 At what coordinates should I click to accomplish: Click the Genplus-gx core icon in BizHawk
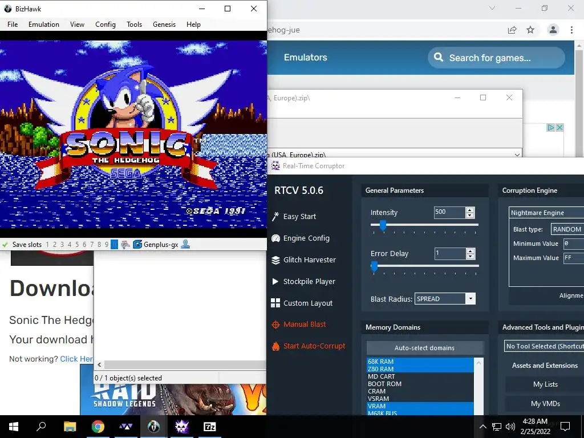[137, 245]
